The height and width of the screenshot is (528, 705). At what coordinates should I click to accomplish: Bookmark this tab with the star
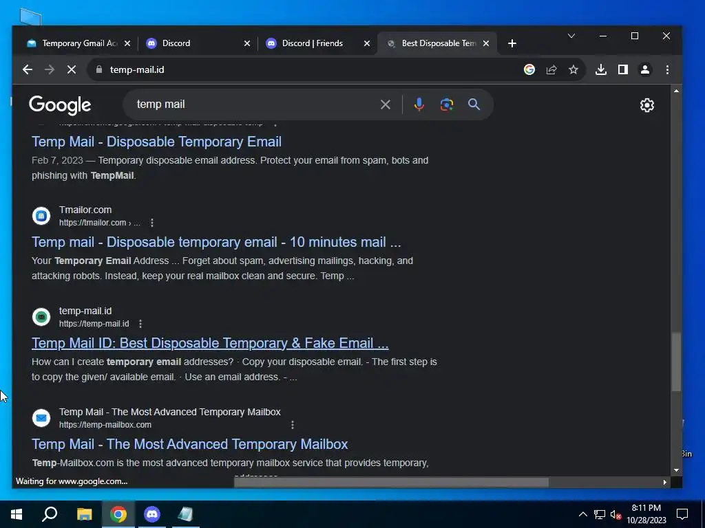(x=574, y=69)
